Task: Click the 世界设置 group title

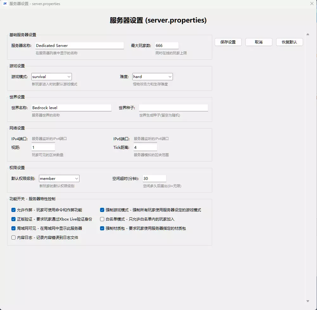Action: (17, 97)
